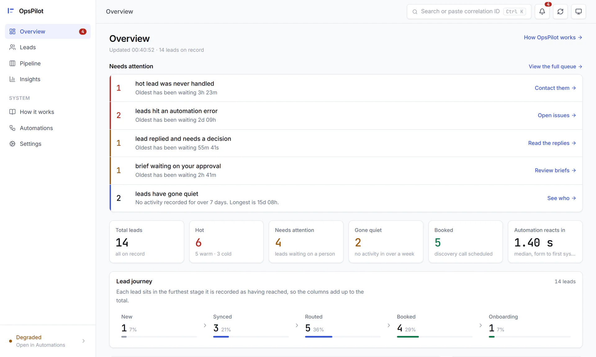The image size is (596, 357).
Task: Click chevron between New and Synced stages
Action: point(205,325)
